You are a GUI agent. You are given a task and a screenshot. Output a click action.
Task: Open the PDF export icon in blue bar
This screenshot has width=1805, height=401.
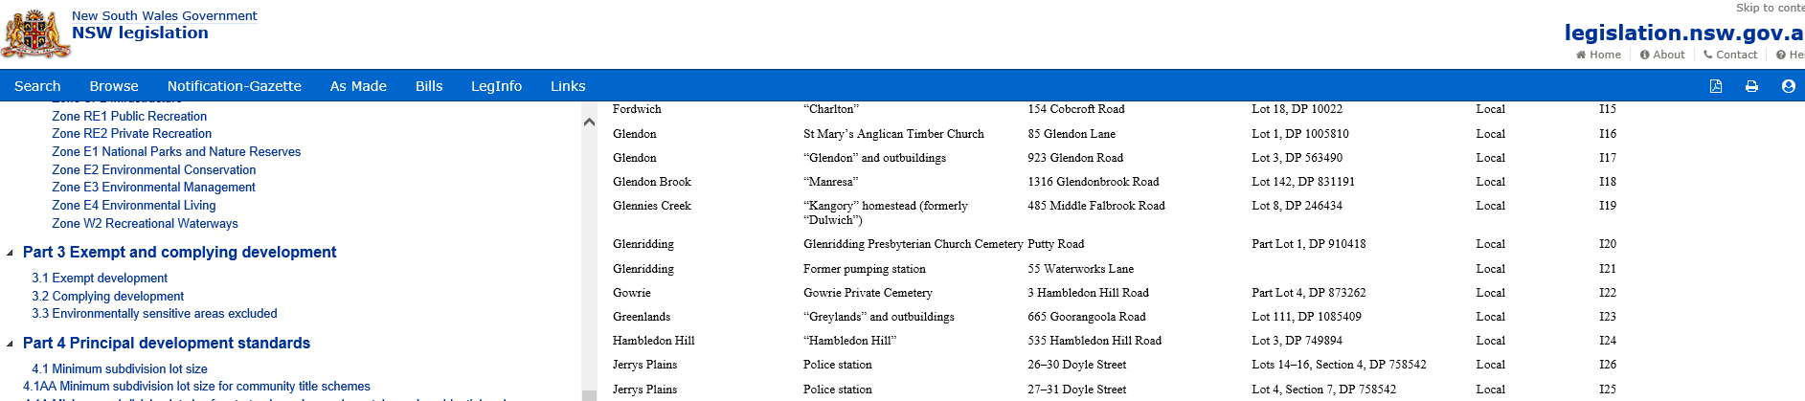tap(1716, 86)
